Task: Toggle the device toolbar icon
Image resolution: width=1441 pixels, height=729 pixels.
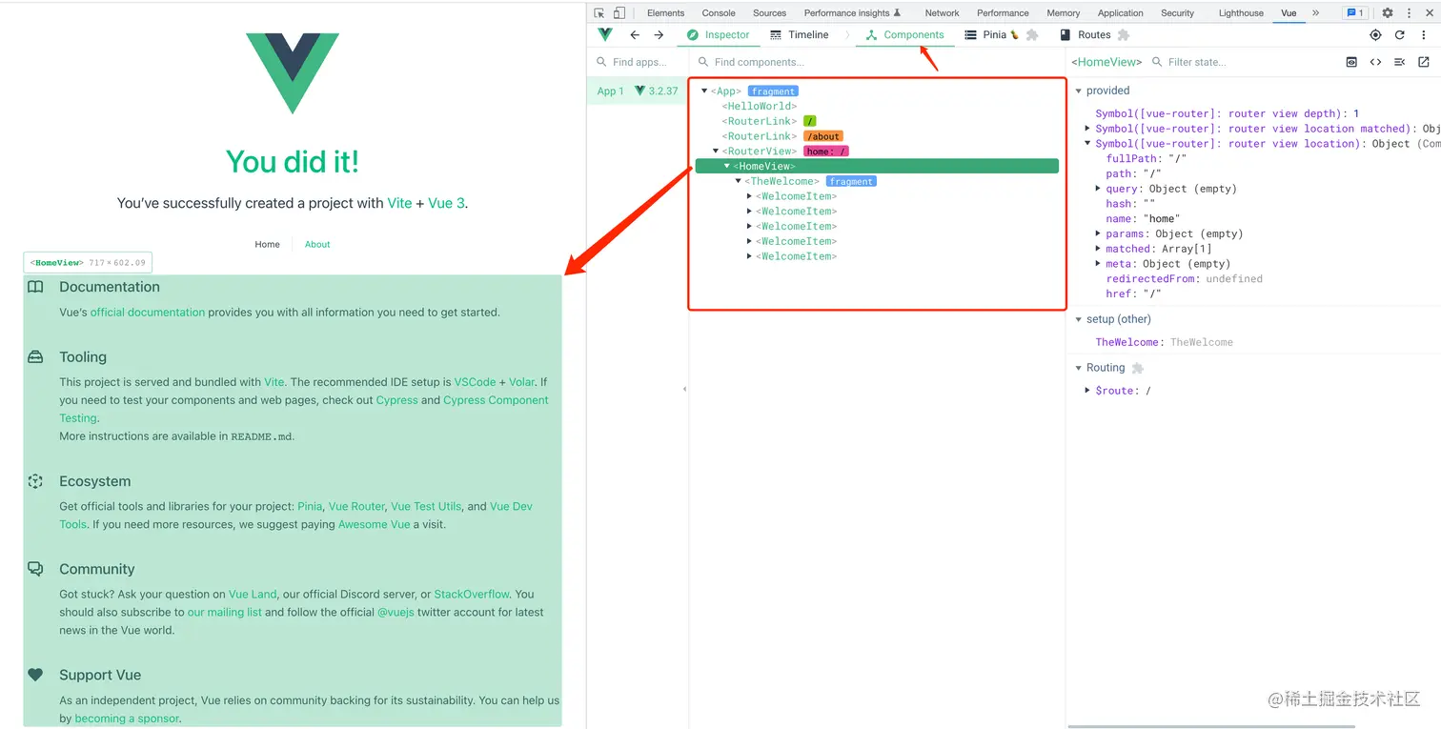Action: tap(619, 13)
